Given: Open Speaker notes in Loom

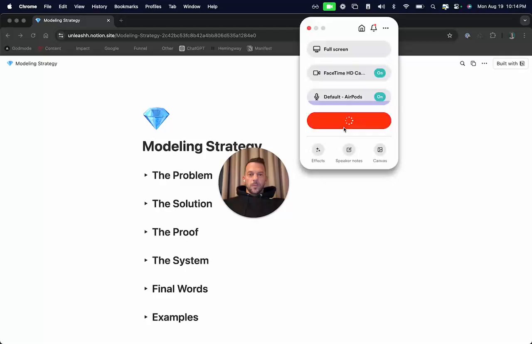Looking at the screenshot, I should 349,153.
